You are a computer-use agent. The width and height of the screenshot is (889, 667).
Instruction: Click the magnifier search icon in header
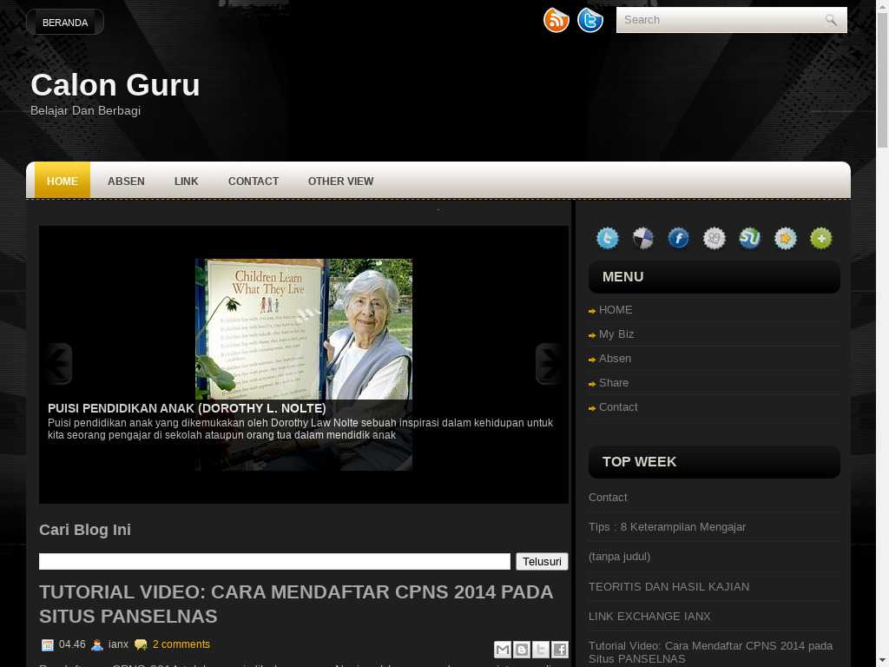pos(831,20)
